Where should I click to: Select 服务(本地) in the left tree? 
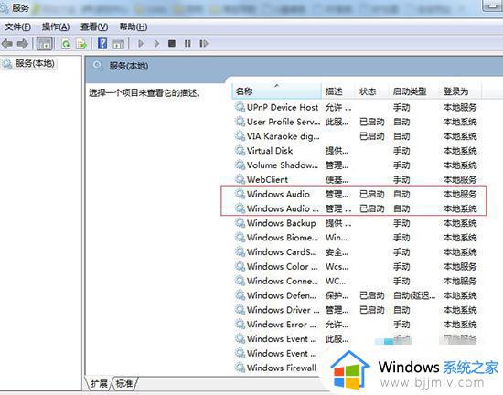[x=35, y=63]
